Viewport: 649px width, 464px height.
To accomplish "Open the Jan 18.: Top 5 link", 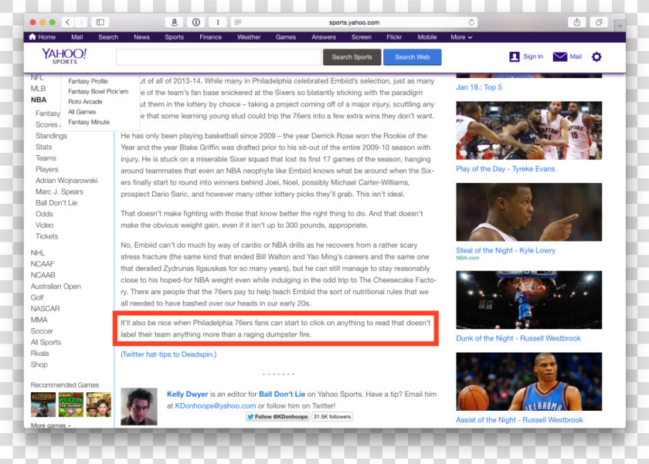I will [x=479, y=87].
